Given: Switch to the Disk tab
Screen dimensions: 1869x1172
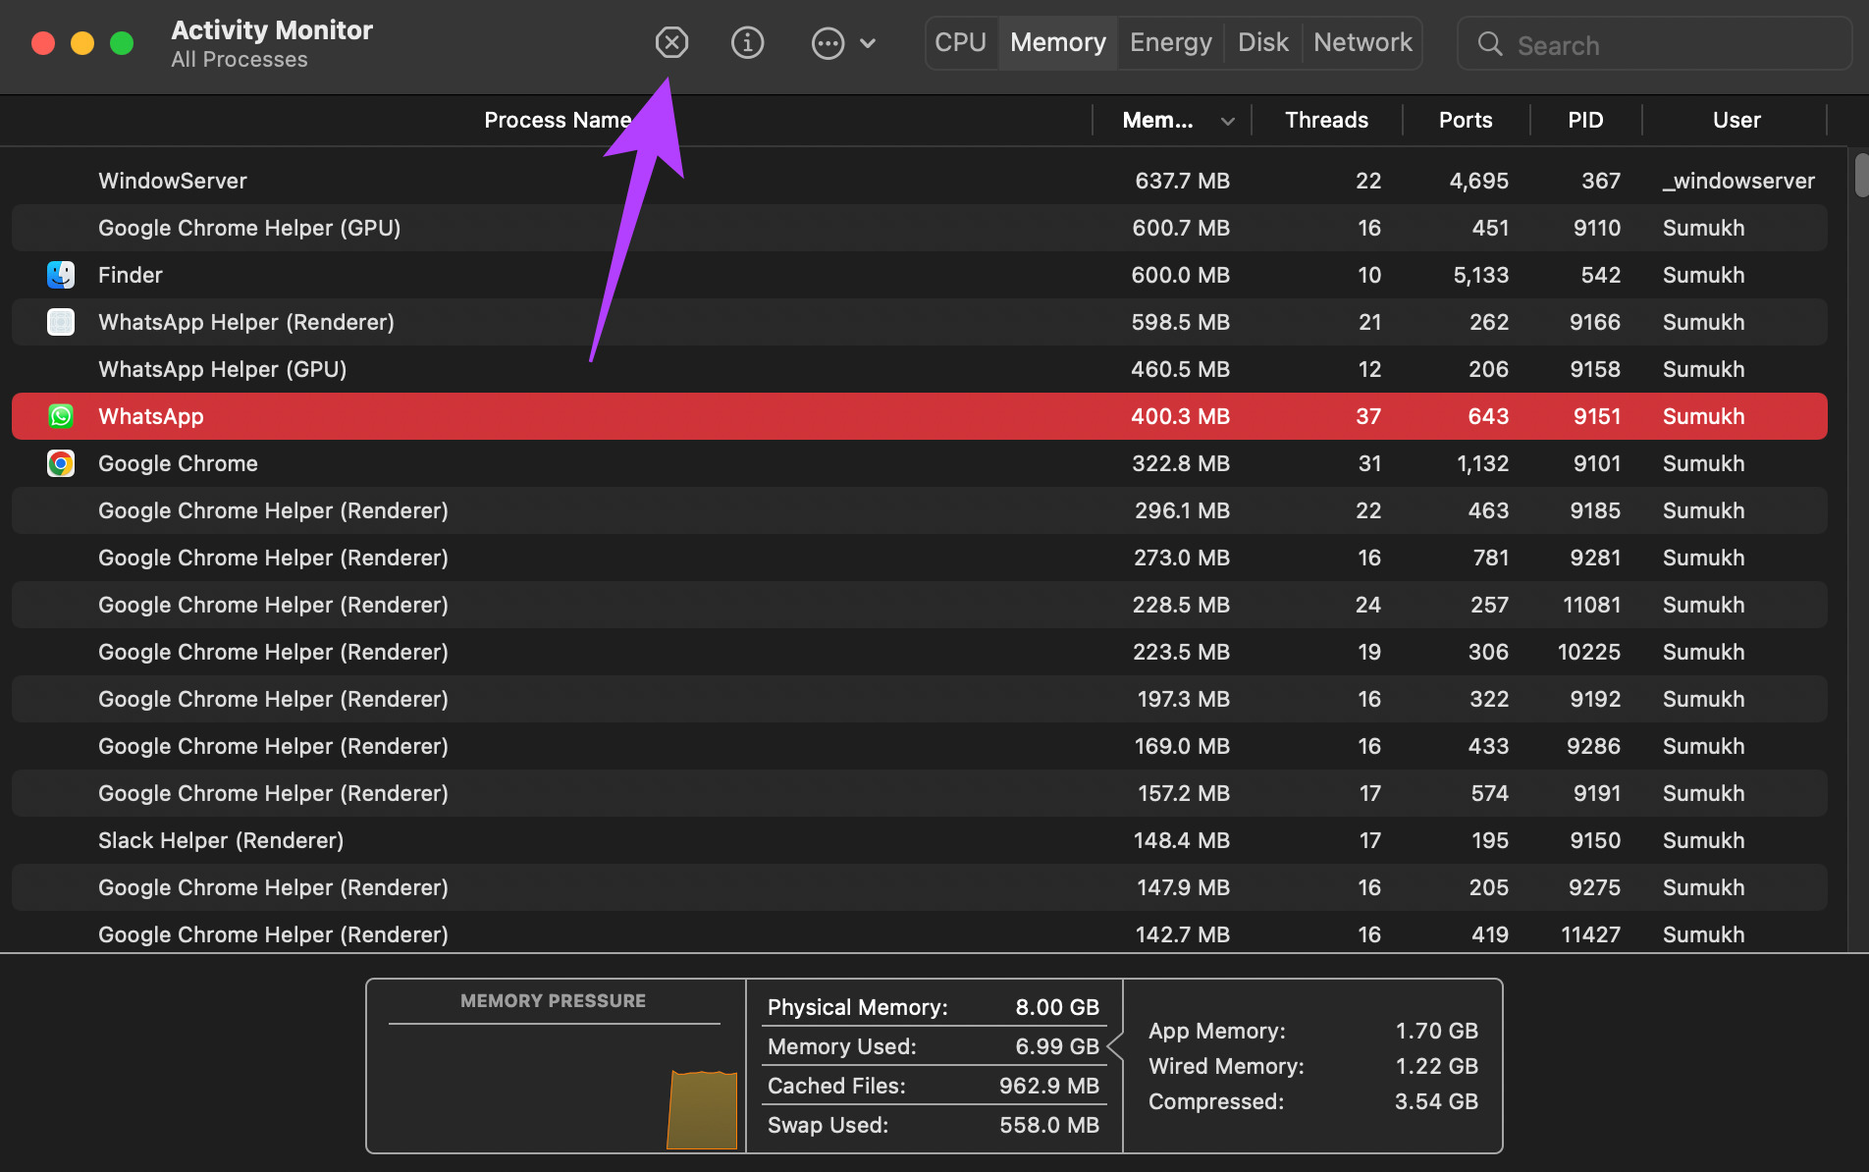Looking at the screenshot, I should click(1263, 42).
